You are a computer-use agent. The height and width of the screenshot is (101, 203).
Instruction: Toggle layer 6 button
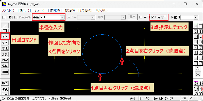[196, 58]
